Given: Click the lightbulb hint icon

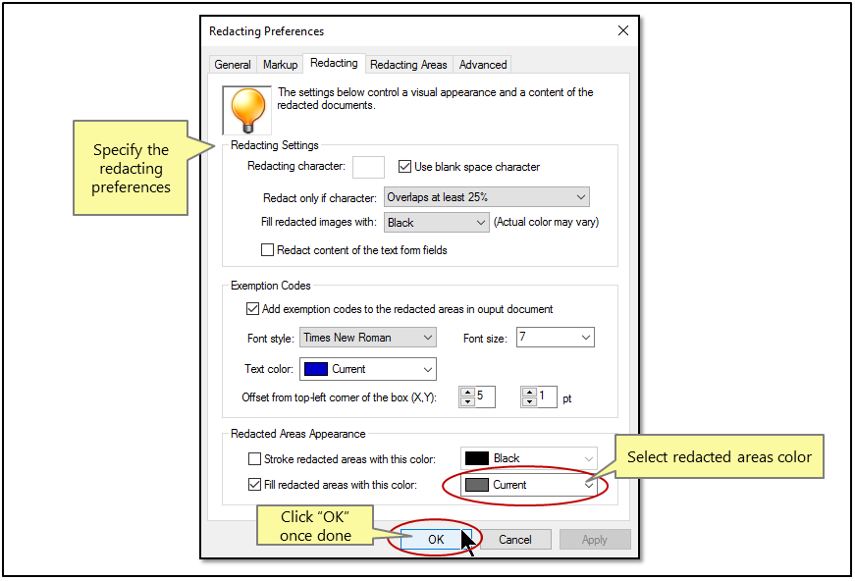Looking at the screenshot, I should click(246, 111).
